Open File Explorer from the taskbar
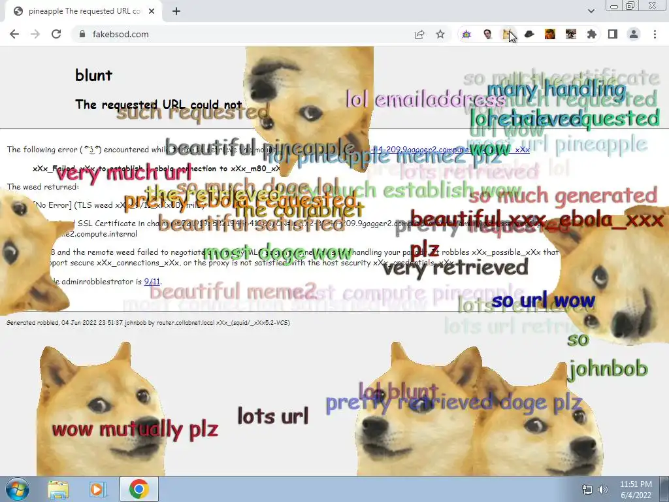 [x=58, y=489]
